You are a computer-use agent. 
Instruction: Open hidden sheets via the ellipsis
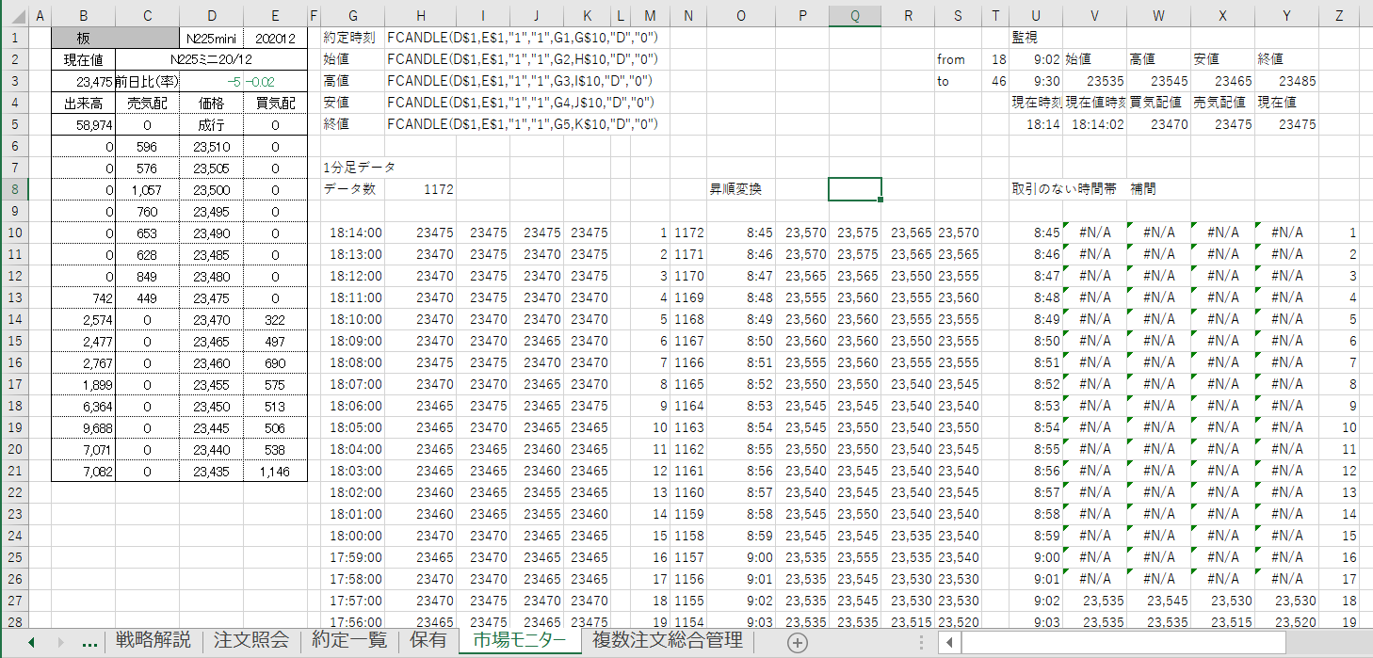[89, 642]
